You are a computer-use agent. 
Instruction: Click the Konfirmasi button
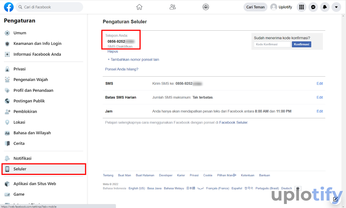[301, 44]
